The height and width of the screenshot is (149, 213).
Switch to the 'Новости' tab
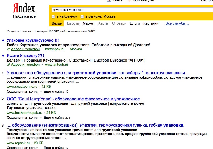tap(72, 23)
